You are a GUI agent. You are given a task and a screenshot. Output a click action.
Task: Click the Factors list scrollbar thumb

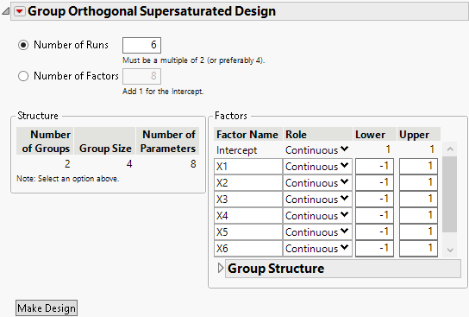(449, 194)
